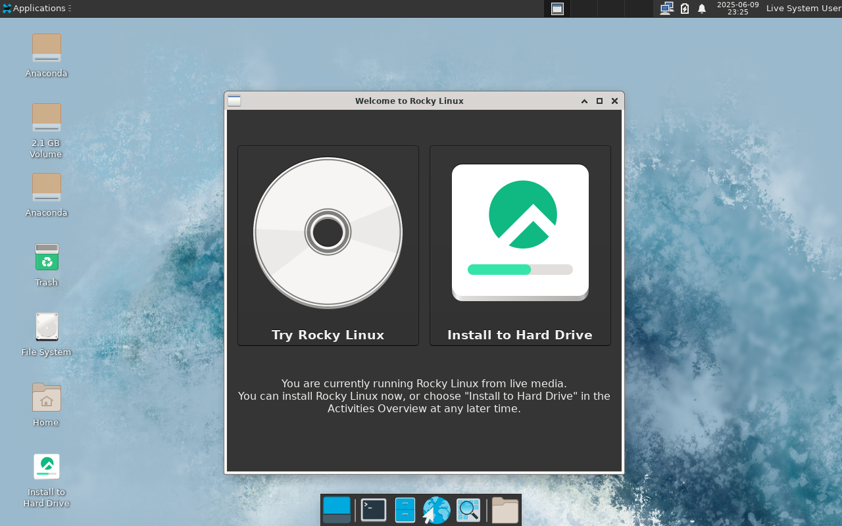
Task: Maximize the Welcome to Rocky Linux window
Action: pos(599,101)
